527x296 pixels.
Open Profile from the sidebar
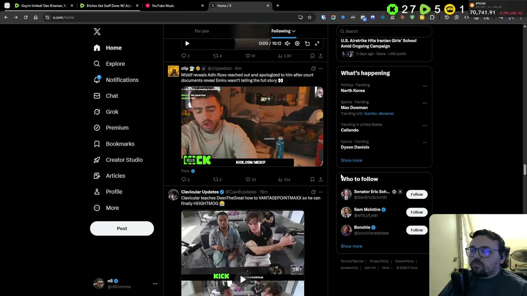107,192
